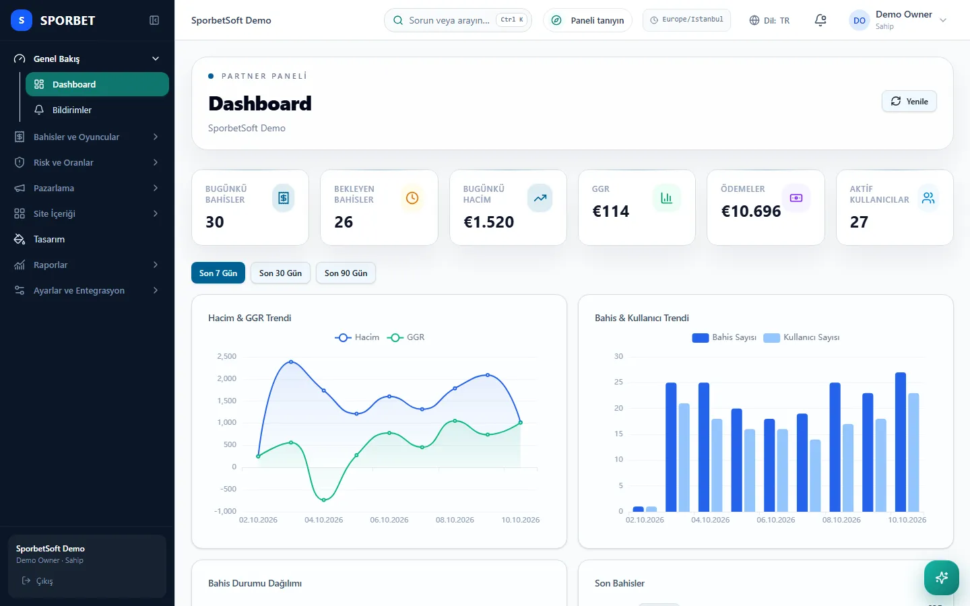Toggle the Bahis Sayısı legend entry

click(724, 337)
